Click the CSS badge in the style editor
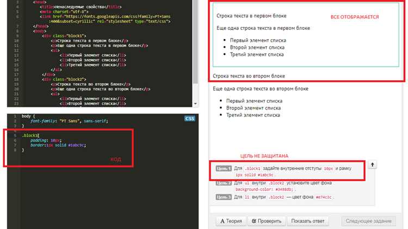 click(x=190, y=119)
